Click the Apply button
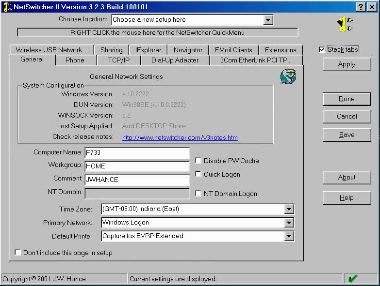 coord(347,64)
